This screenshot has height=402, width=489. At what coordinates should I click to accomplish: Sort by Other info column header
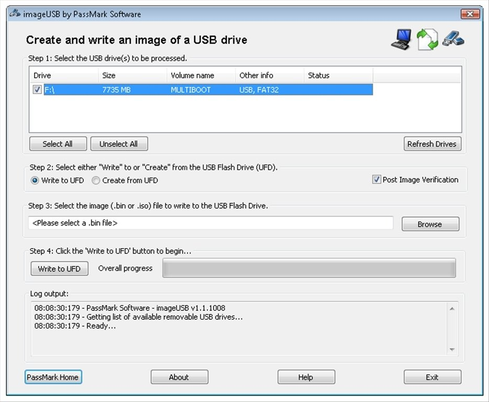(270, 75)
